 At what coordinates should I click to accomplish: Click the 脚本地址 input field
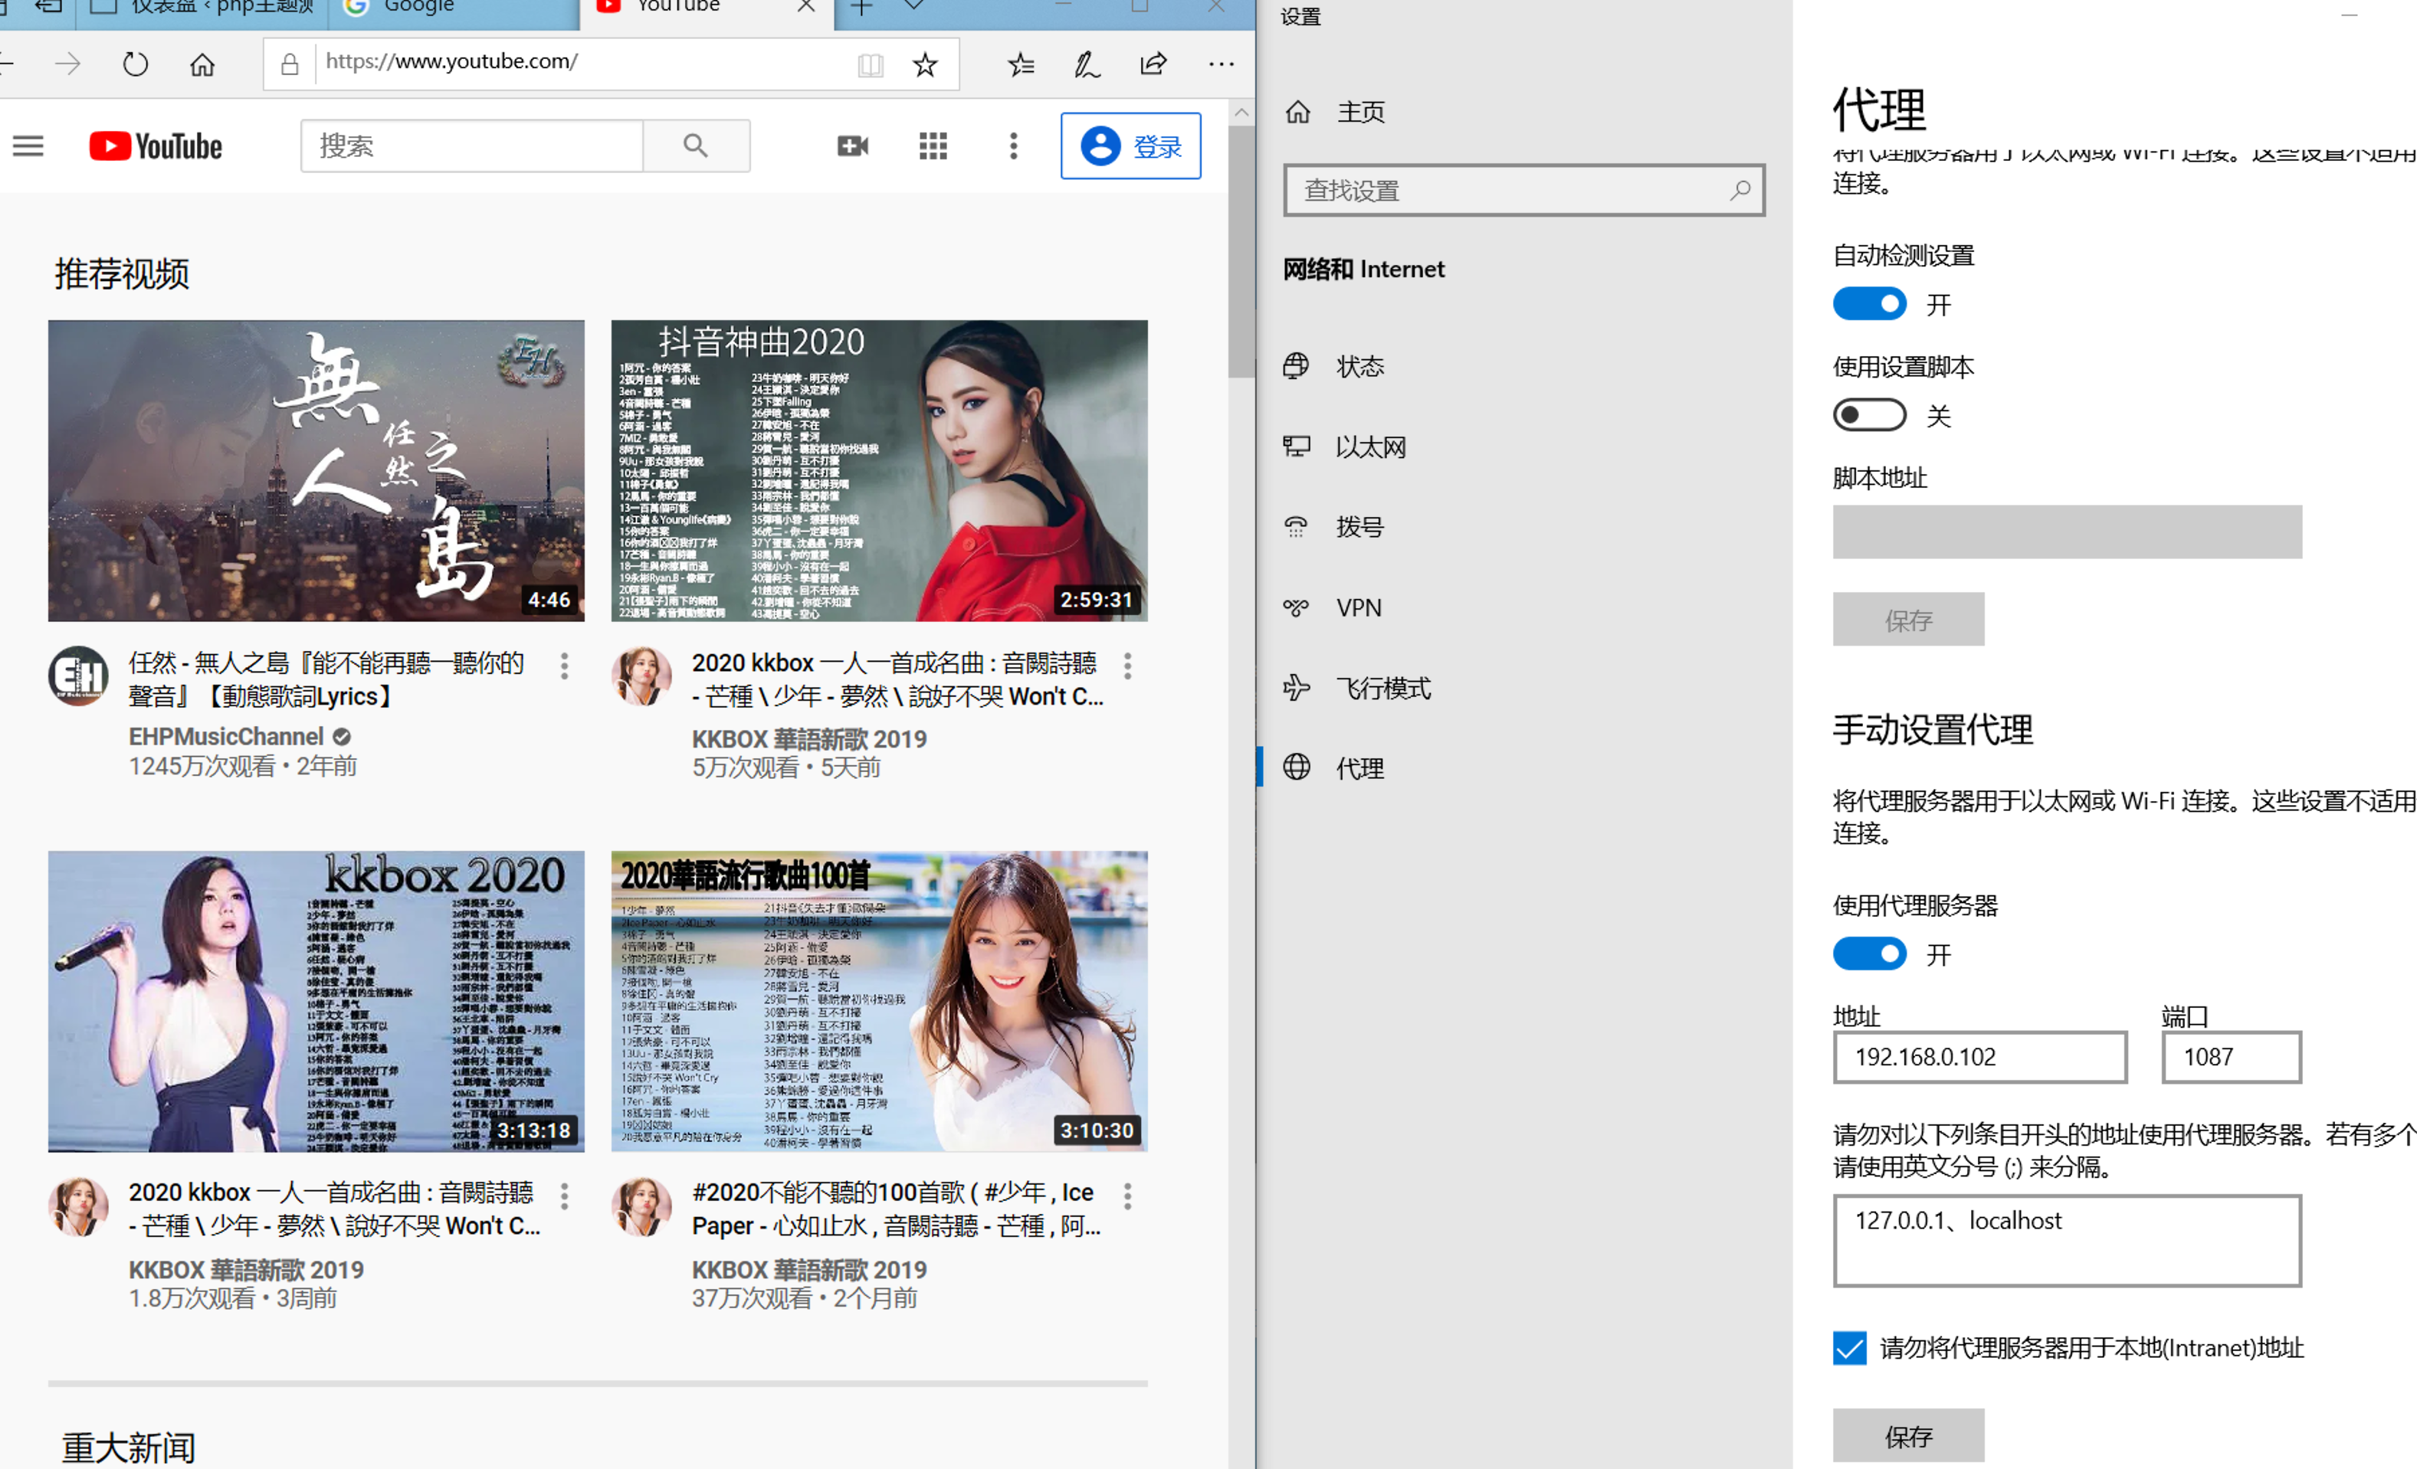[x=2067, y=532]
